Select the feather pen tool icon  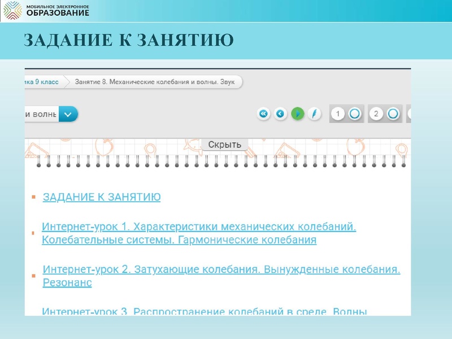click(314, 113)
